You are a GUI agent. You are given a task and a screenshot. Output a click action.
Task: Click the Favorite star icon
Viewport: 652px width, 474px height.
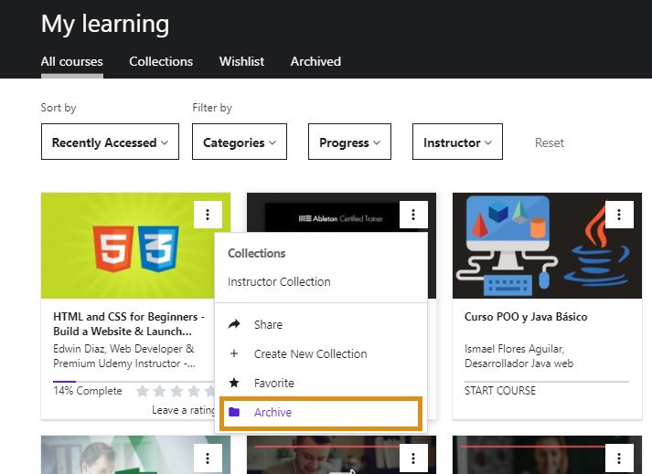pos(234,383)
